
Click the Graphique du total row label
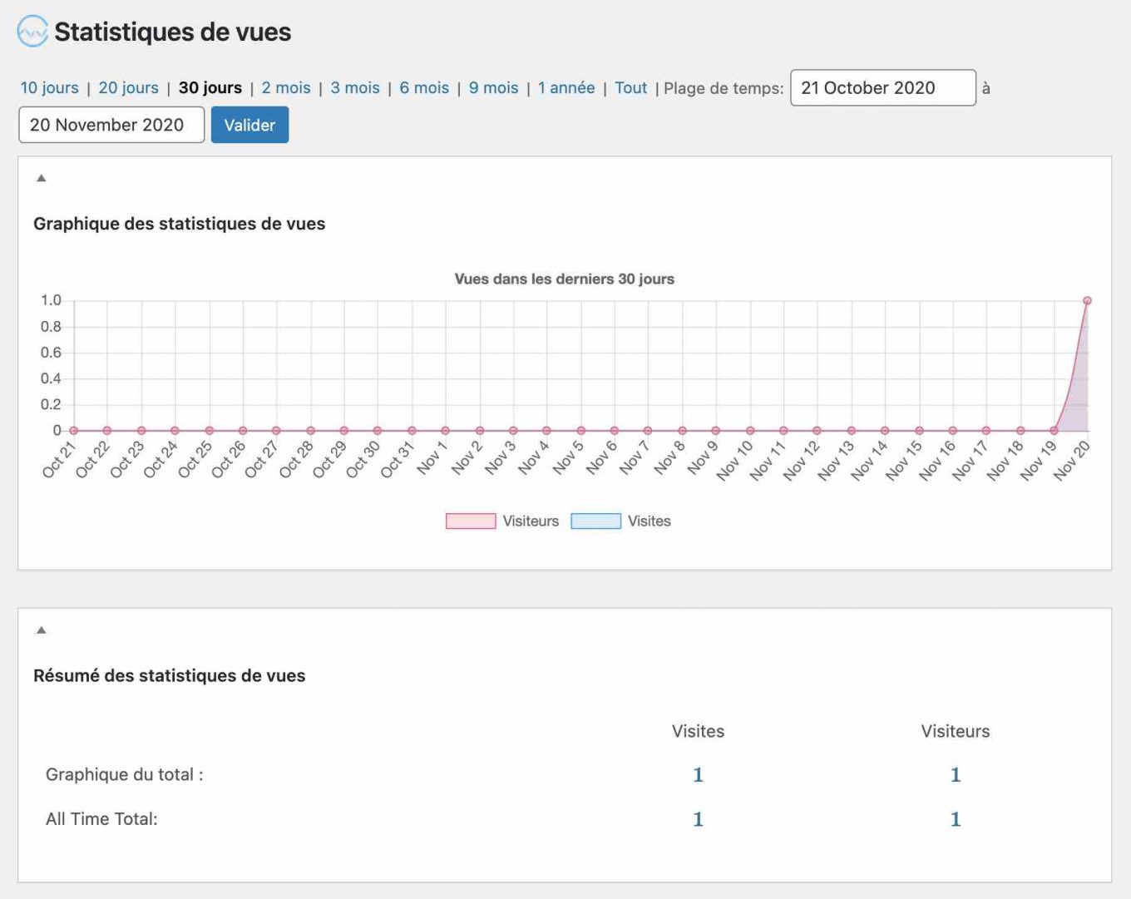[125, 775]
